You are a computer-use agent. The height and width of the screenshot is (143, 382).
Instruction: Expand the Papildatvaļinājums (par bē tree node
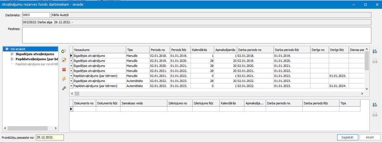pyautogui.click(x=12, y=59)
